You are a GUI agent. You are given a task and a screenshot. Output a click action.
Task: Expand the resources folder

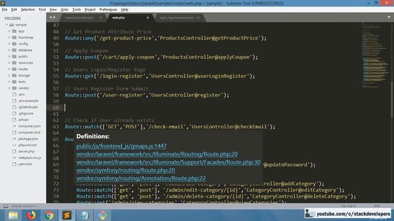pyautogui.click(x=9, y=63)
